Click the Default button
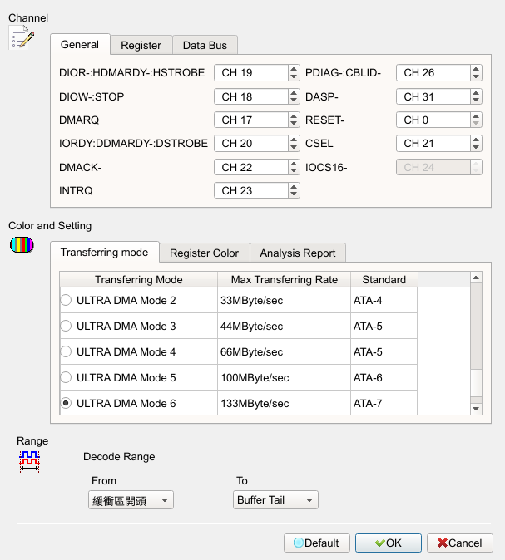The height and width of the screenshot is (560, 505). pyautogui.click(x=316, y=543)
